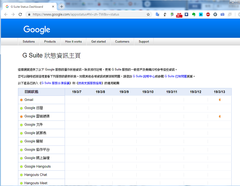Go back with the browser back arrow
The image size is (240, 186).
[x=6, y=14]
